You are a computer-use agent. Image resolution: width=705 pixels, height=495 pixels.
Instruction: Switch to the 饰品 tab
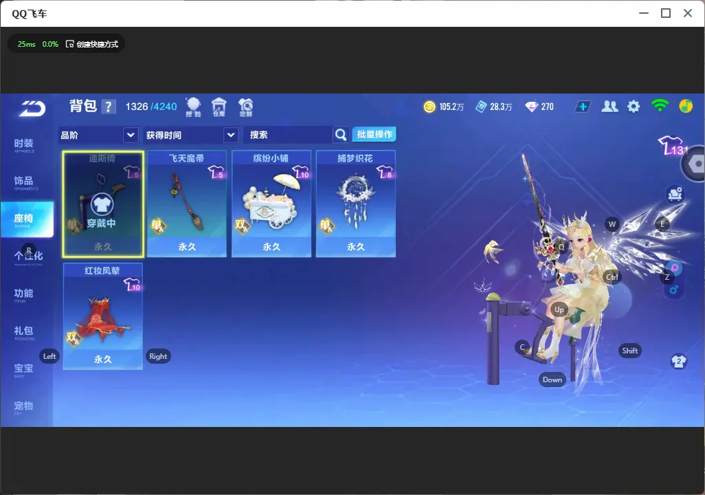[24, 181]
